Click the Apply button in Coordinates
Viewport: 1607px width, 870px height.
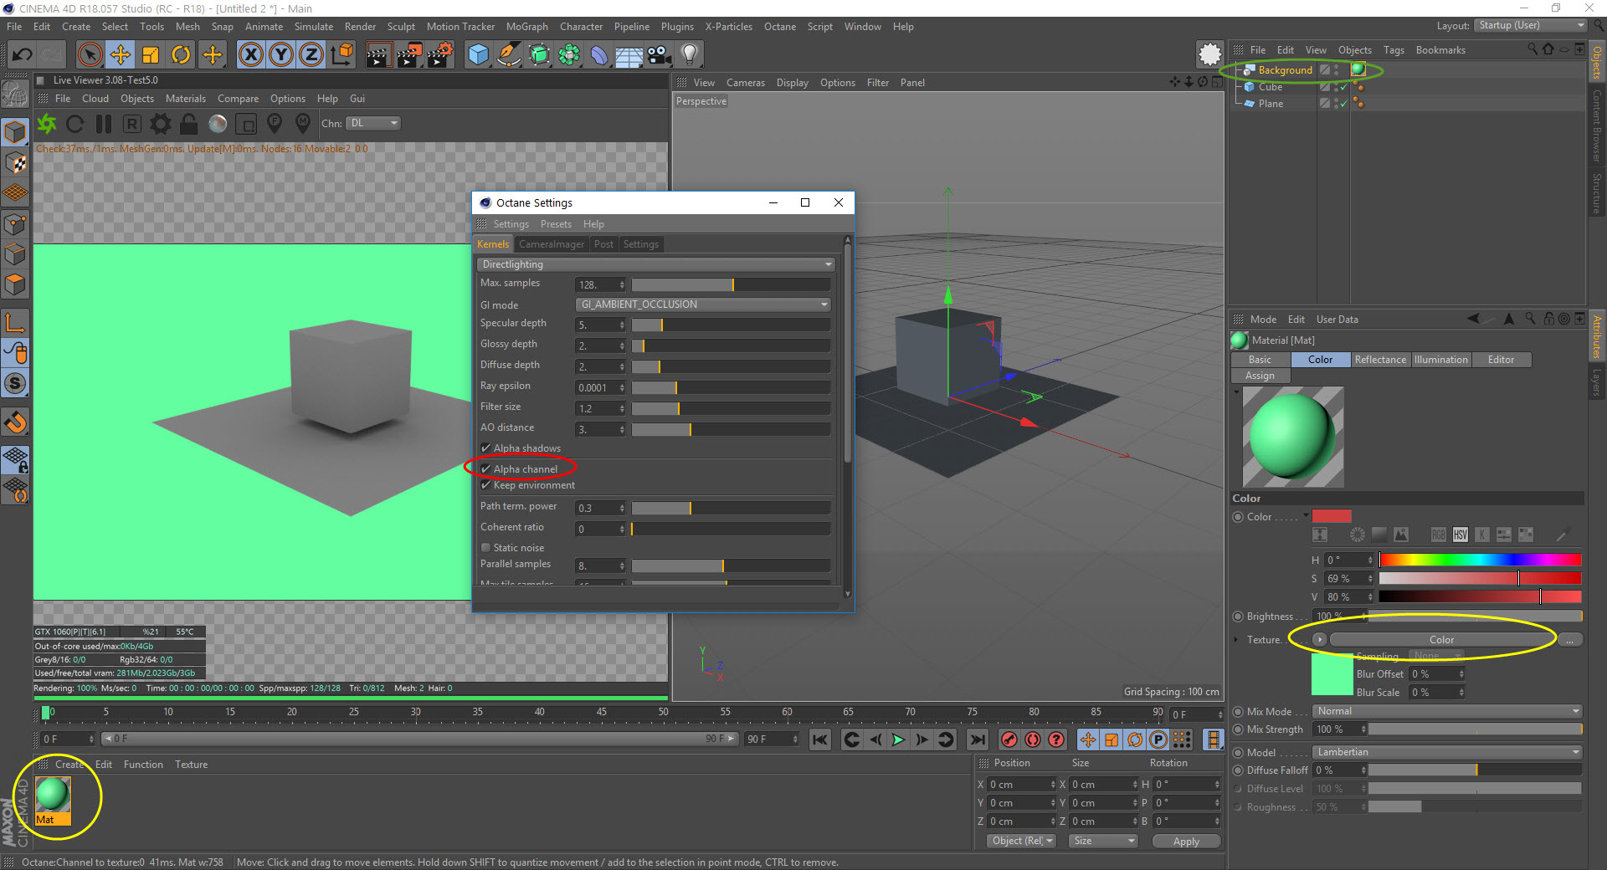pos(1186,842)
